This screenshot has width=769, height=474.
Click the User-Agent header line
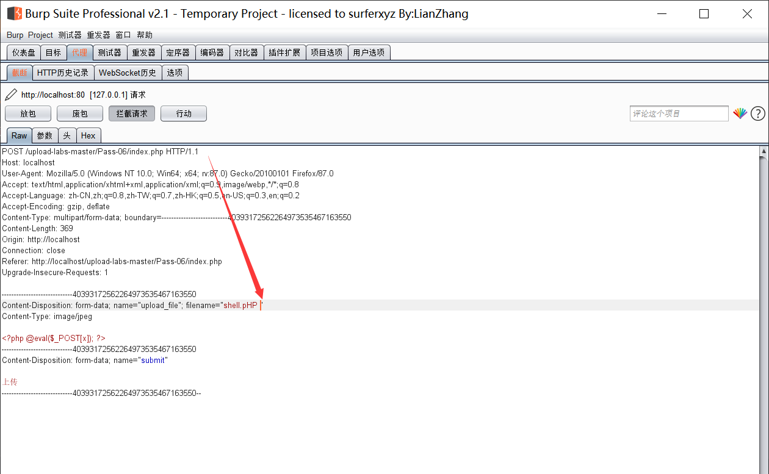(x=168, y=173)
